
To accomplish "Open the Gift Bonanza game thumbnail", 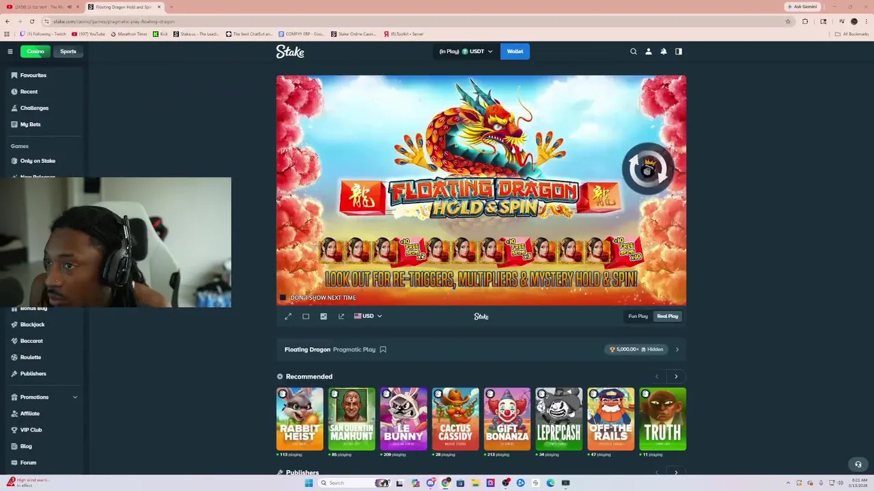I will (x=507, y=419).
